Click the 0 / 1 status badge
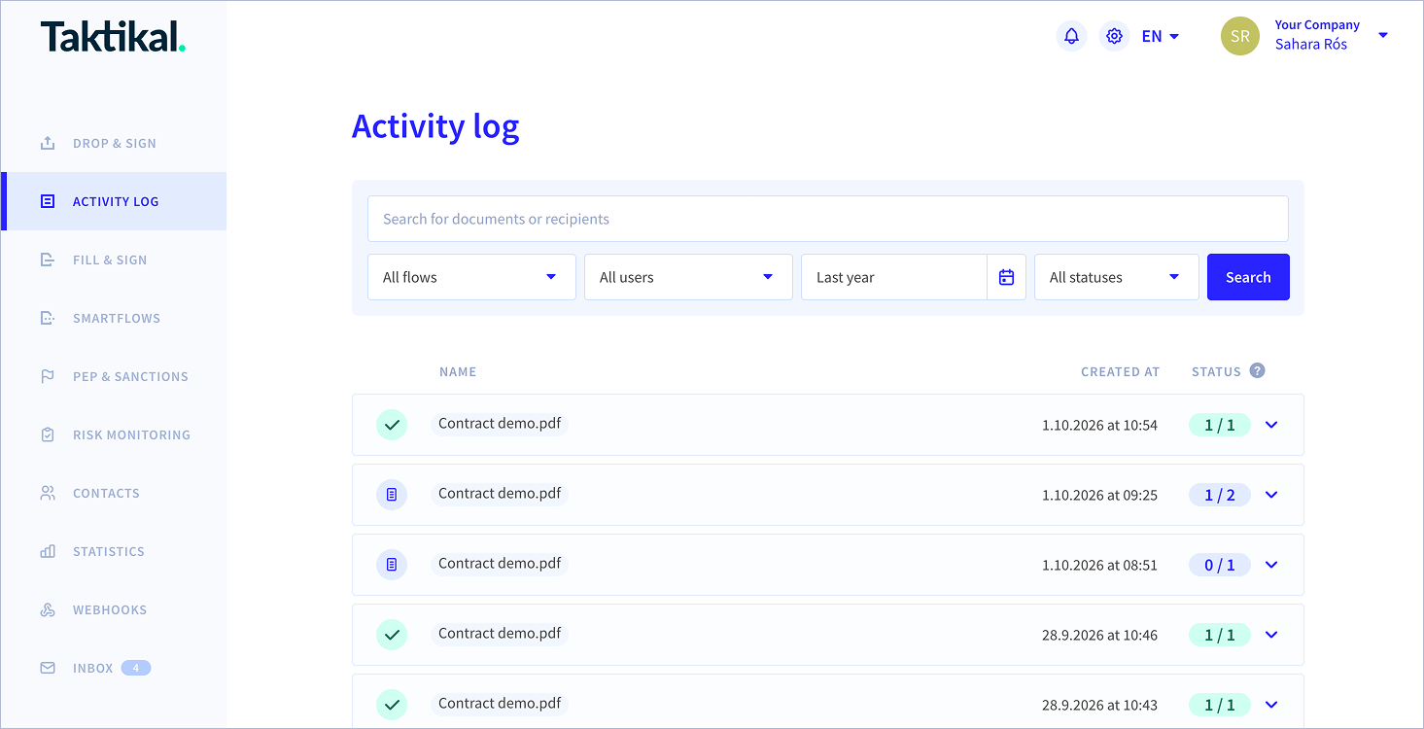 click(x=1220, y=565)
